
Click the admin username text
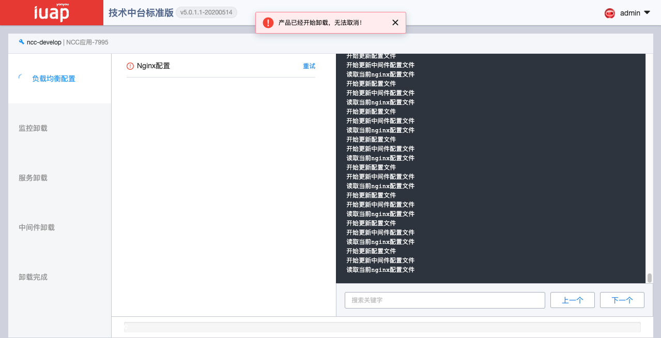(630, 13)
